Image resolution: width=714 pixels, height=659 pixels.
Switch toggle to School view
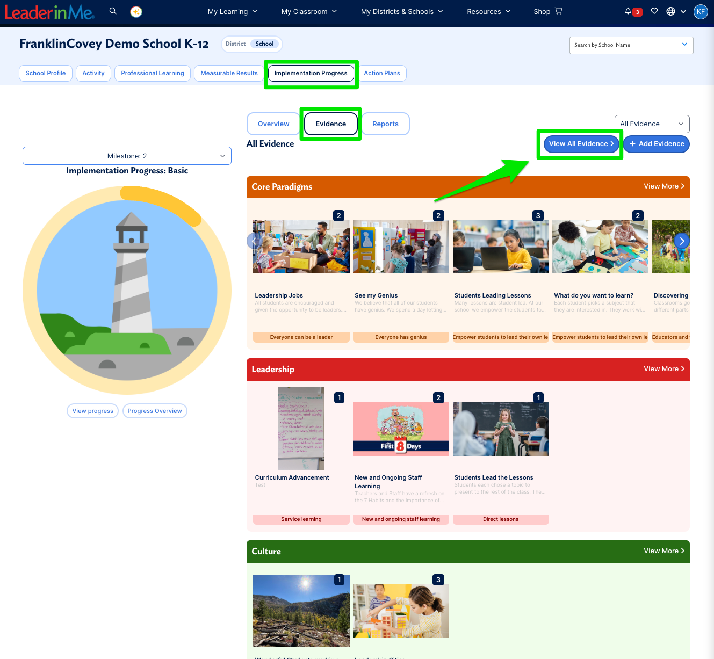pos(265,44)
